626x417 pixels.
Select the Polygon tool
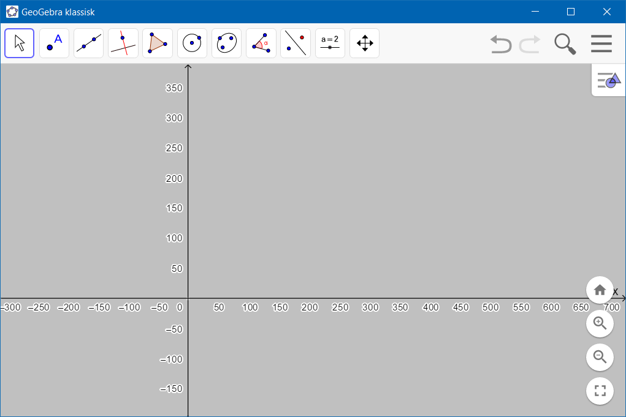(x=157, y=43)
